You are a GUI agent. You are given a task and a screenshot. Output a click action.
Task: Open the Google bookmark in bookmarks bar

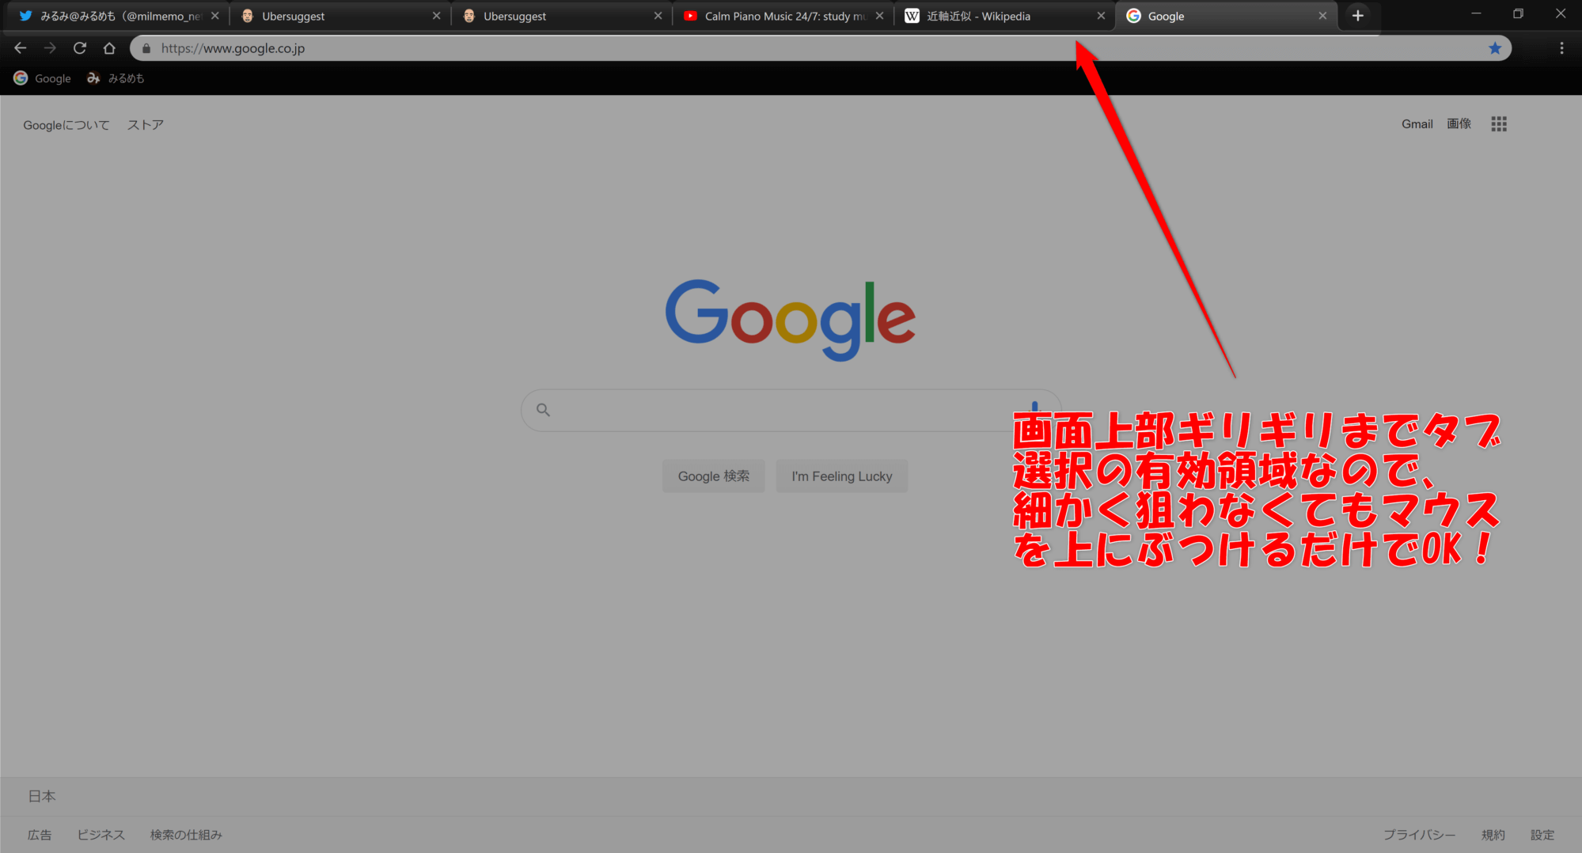(x=43, y=78)
